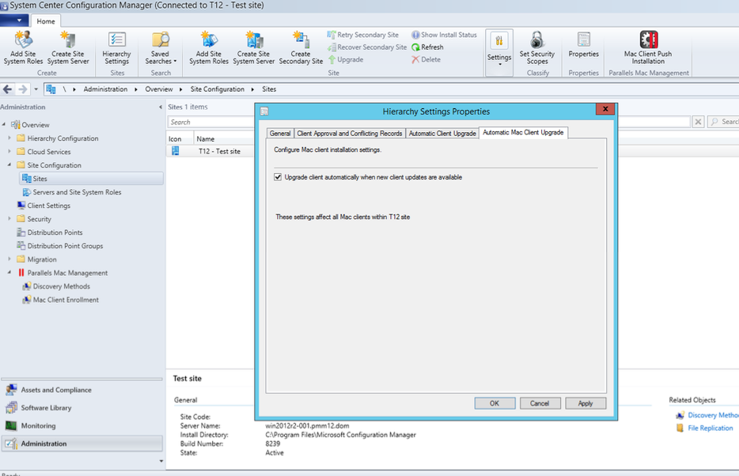Select Distribution Point Groups node
The width and height of the screenshot is (739, 476).
pyautogui.click(x=65, y=246)
